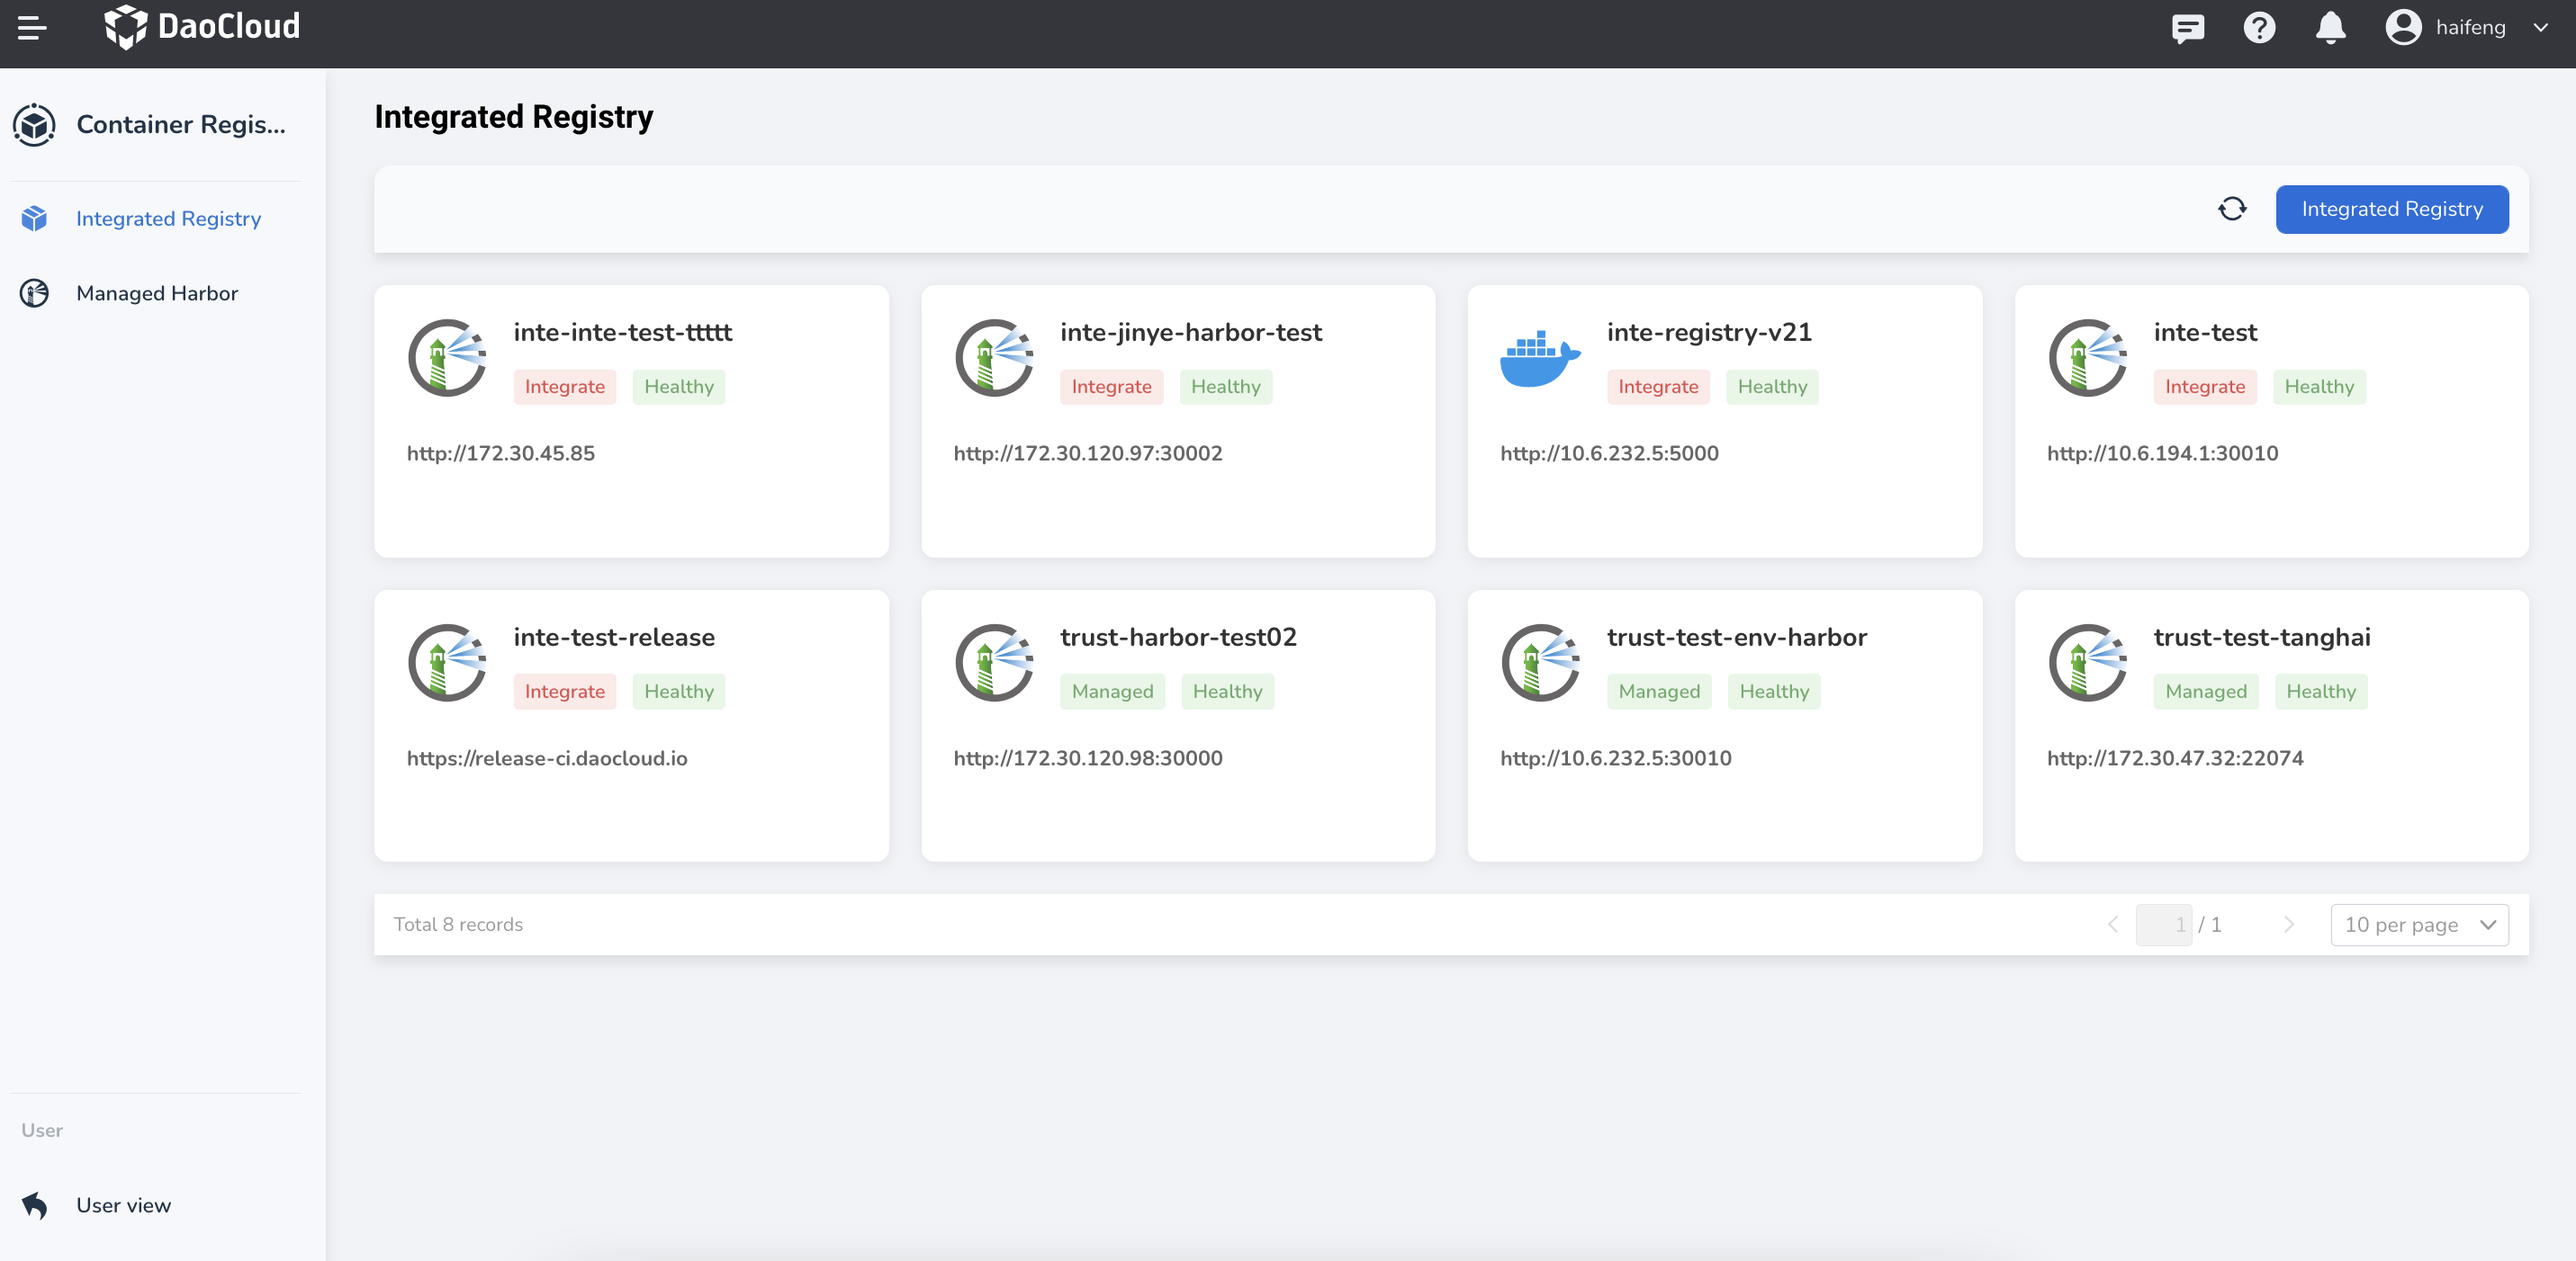
Task: Open the inte-test-release registry
Action: pos(614,638)
